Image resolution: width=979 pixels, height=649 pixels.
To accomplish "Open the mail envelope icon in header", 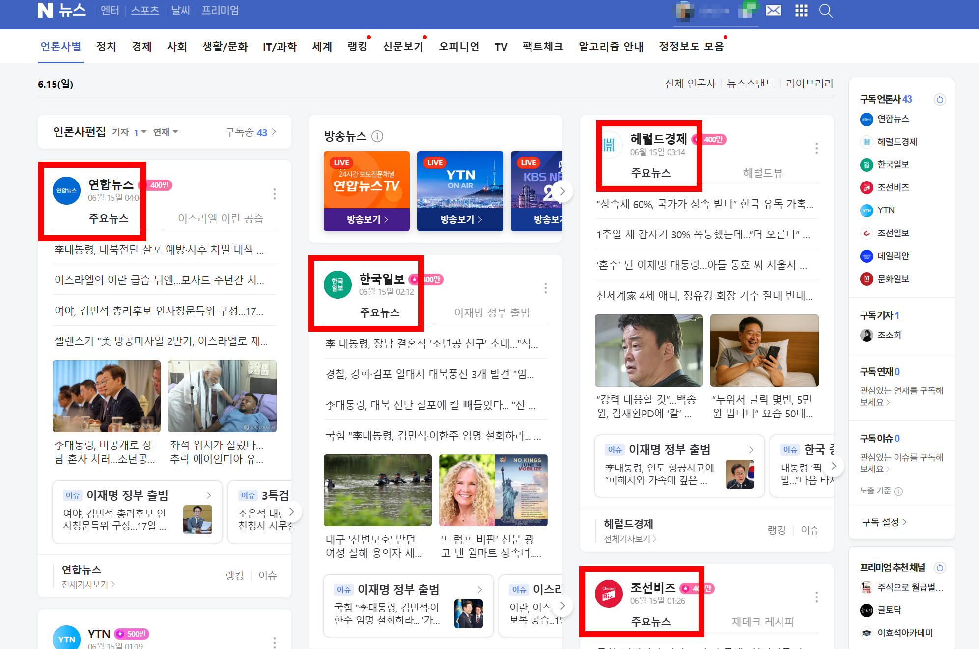I will [773, 10].
